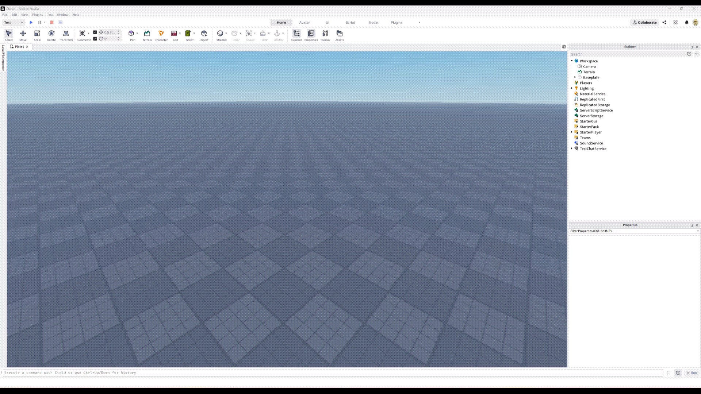
Task: Pause the running simulation
Action: click(x=40, y=23)
